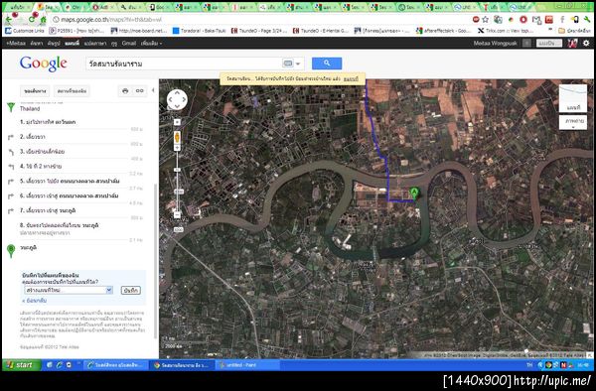Image resolution: width=596 pixels, height=391 pixels.
Task: Click the first button in left panel header
Action: 35,91
